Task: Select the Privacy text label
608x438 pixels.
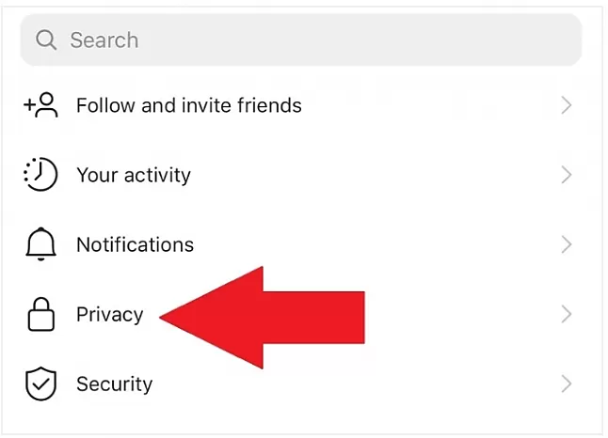Action: click(x=110, y=315)
